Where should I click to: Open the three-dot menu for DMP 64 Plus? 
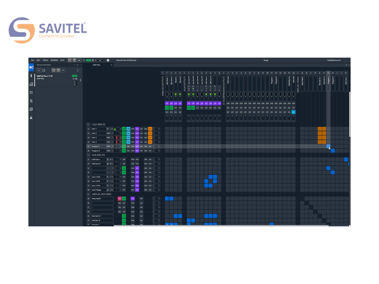pos(81,80)
